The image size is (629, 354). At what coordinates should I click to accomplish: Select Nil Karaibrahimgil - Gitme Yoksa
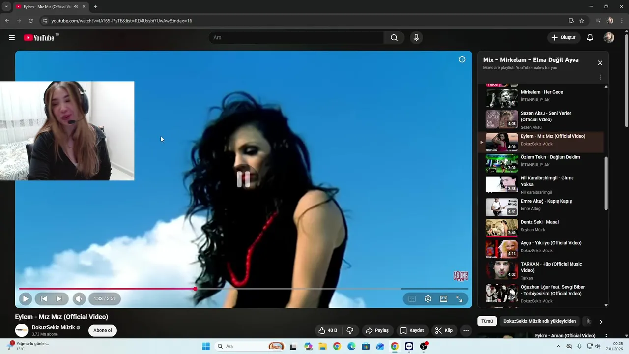tap(542, 184)
